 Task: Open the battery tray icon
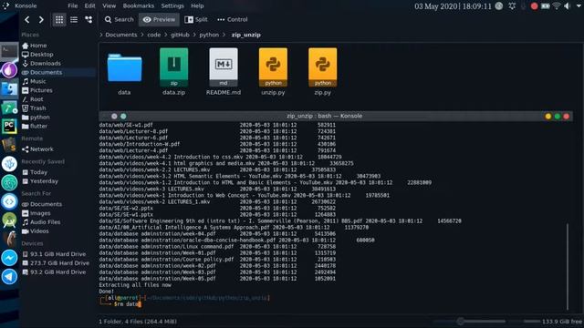click(546, 6)
